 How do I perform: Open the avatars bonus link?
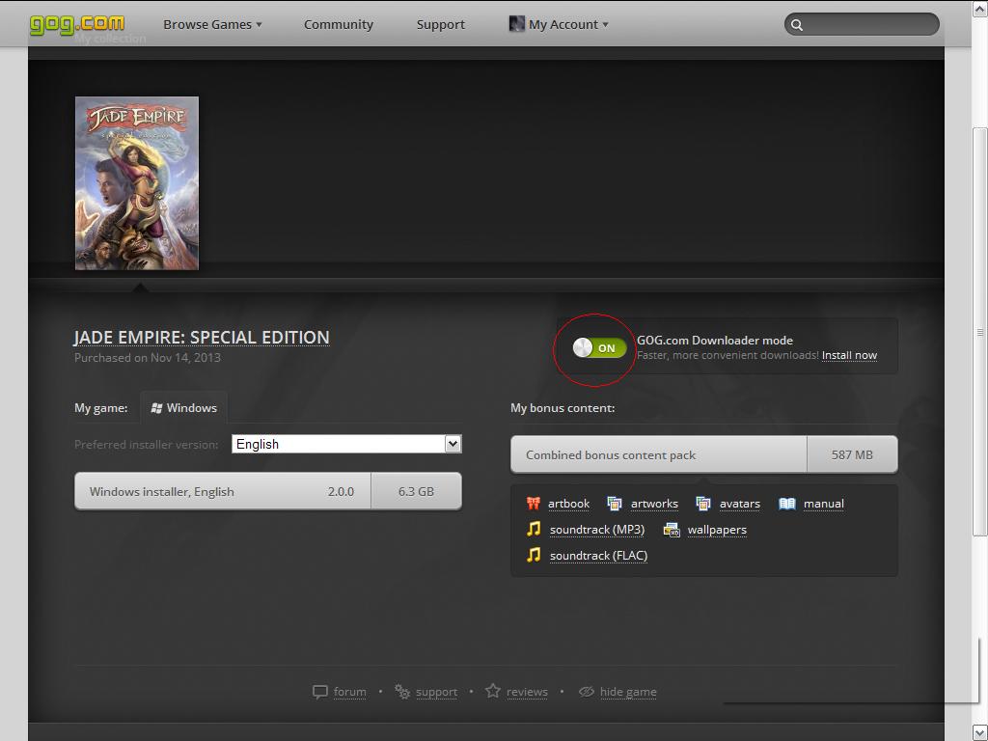pos(740,504)
